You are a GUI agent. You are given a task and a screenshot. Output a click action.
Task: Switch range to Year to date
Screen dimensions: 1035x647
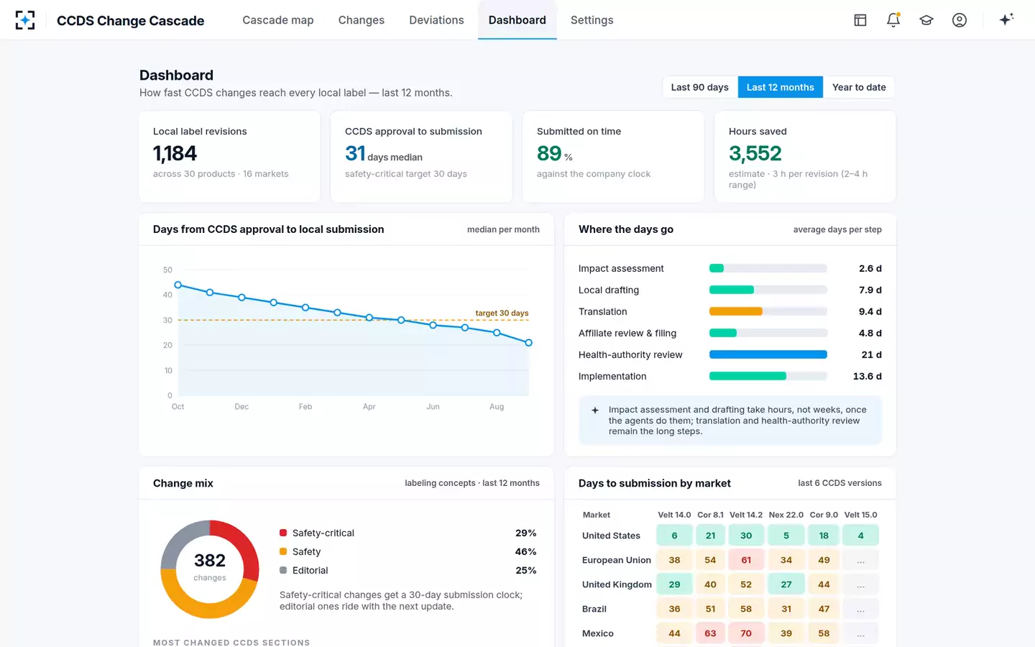[x=859, y=87]
